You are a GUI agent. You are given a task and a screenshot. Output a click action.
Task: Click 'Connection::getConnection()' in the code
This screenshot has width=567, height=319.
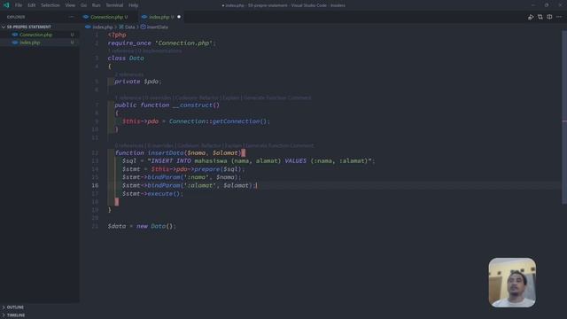(x=218, y=121)
